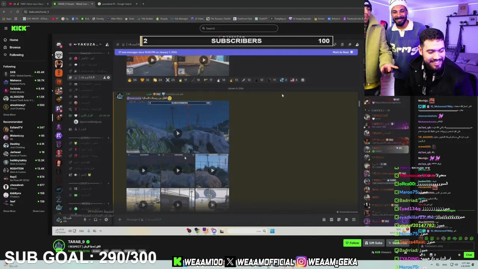Toggle Discord headphones deafen button
The height and width of the screenshot is (269, 478).
pyautogui.click(x=95, y=220)
